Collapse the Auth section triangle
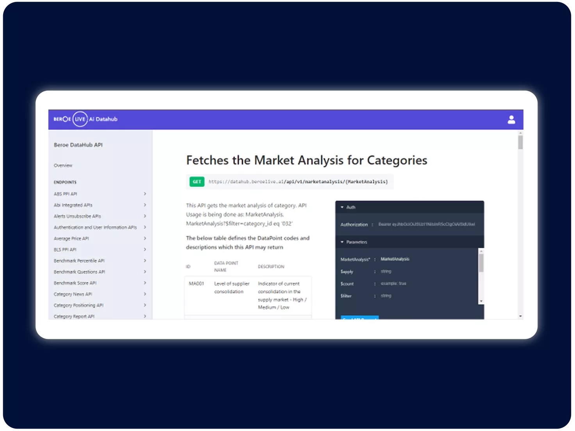This screenshot has height=431, width=575. [x=342, y=207]
